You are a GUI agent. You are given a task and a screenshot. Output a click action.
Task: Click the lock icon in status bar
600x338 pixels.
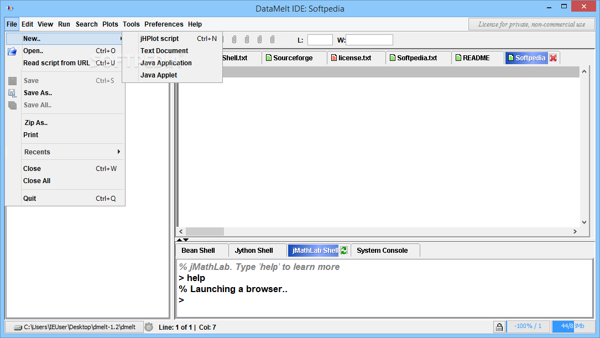499,327
